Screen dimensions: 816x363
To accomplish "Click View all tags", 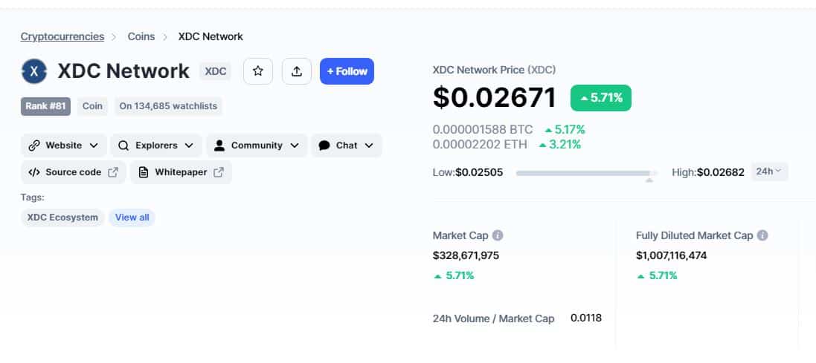I will [x=132, y=218].
